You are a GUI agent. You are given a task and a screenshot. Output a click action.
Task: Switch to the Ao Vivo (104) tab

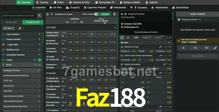(11, 22)
